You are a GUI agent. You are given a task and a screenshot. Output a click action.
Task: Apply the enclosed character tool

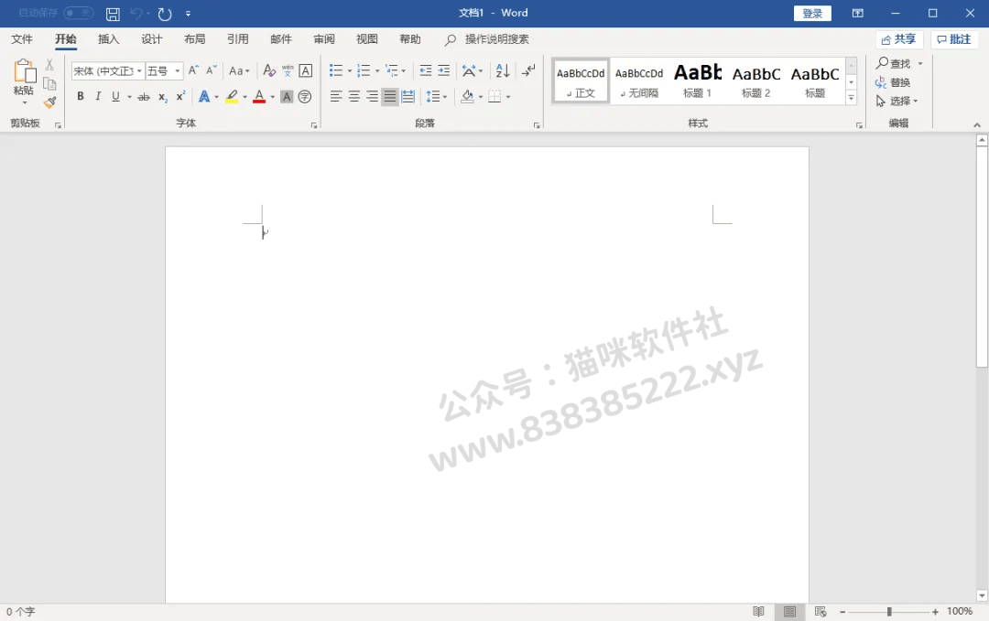305,96
